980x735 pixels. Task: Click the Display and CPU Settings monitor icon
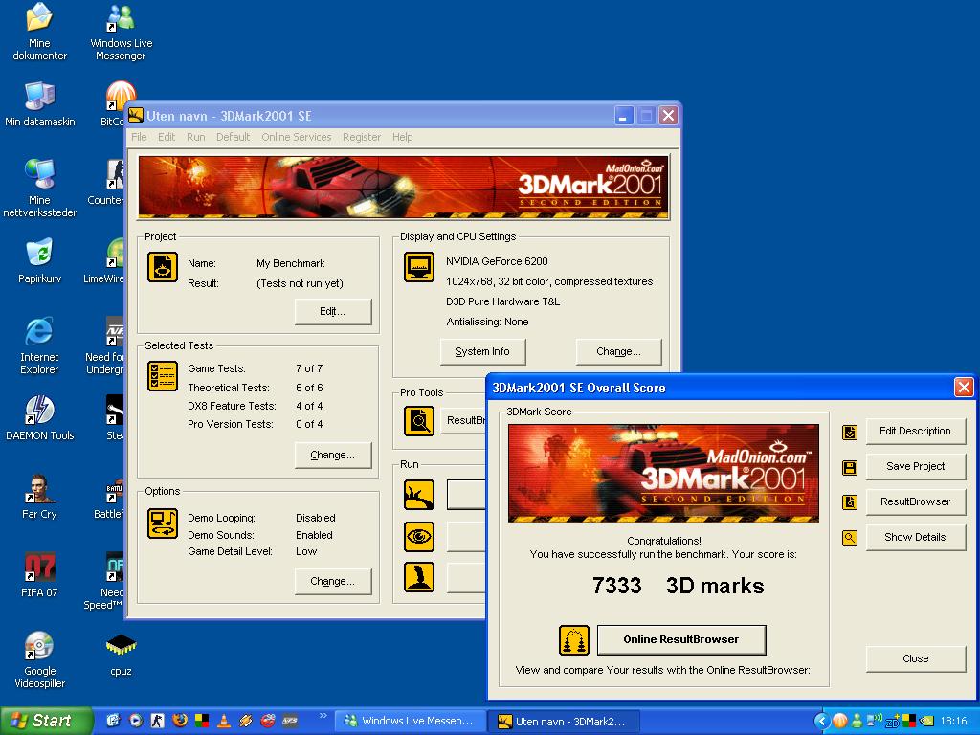tap(419, 267)
